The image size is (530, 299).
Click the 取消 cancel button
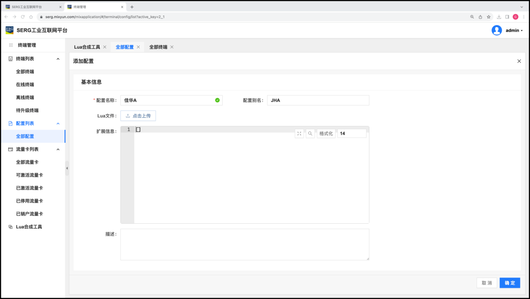click(486, 283)
